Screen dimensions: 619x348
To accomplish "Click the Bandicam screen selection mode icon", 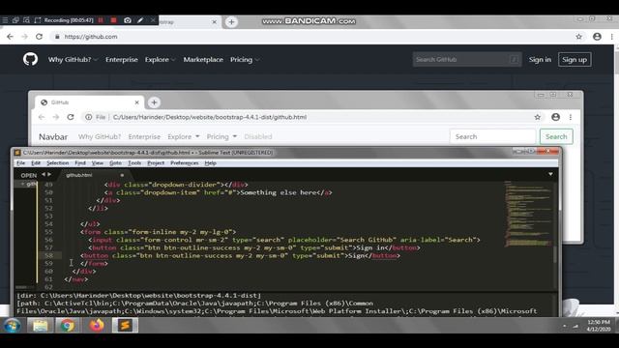I will coord(15,20).
